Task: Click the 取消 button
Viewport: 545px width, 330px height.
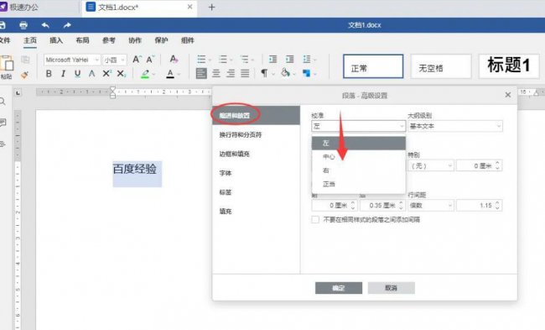Action: 391,288
